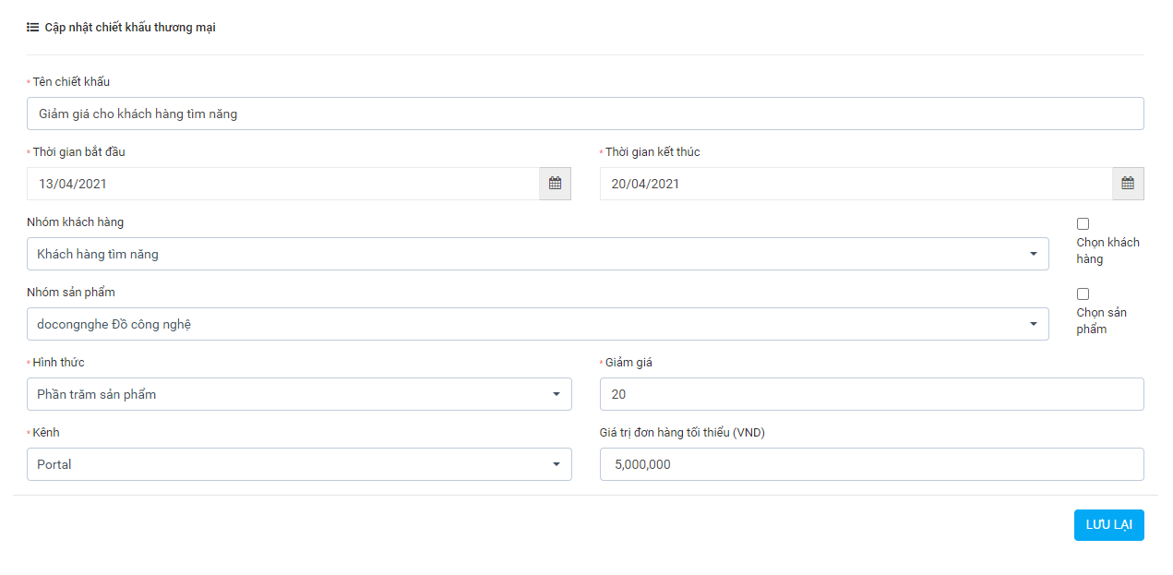The image size is (1173, 575).
Task: Click the Chọn sản phẩm label text
Action: point(1101,320)
